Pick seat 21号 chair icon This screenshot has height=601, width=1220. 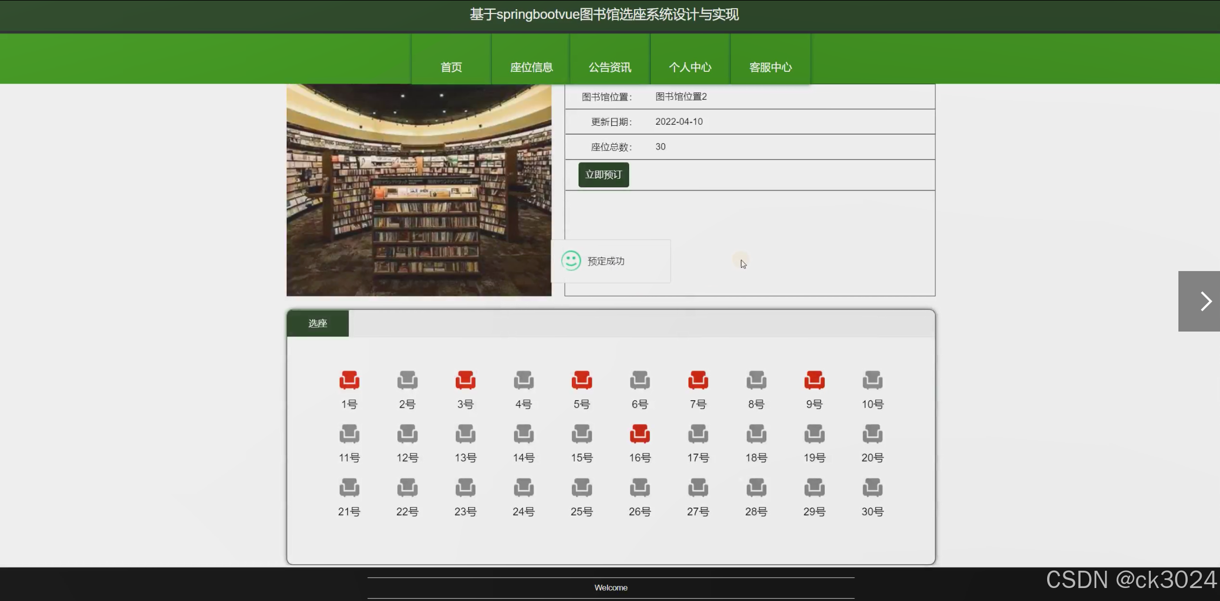349,488
